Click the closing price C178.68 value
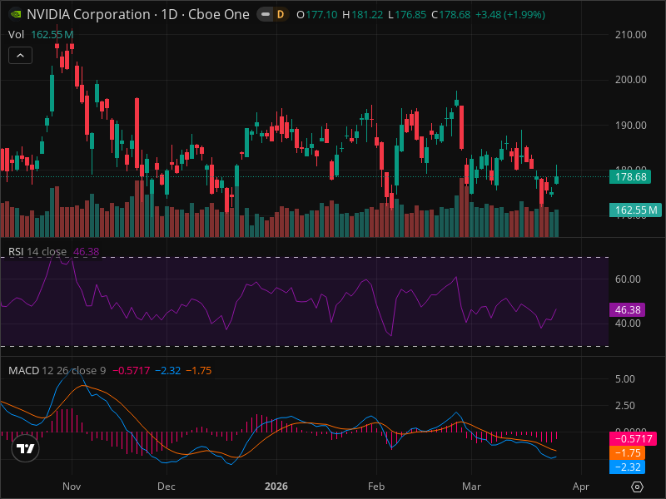 450,15
